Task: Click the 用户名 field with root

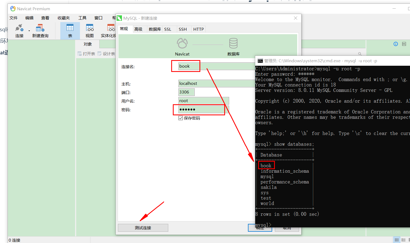Action: tap(204, 101)
